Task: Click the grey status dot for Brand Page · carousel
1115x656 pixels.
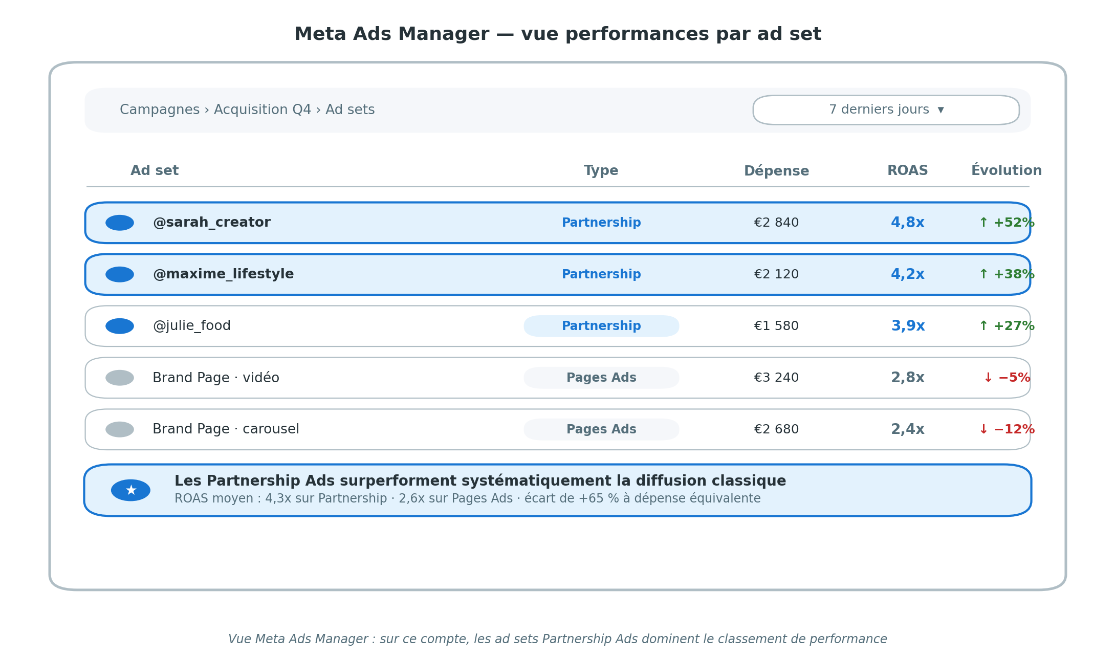Action: click(x=120, y=429)
